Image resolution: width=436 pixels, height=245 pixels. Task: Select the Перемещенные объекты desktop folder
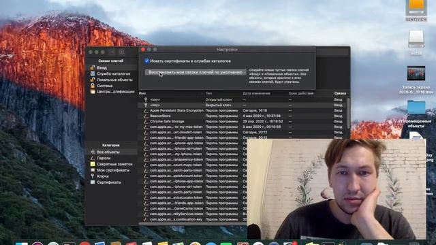(x=416, y=108)
